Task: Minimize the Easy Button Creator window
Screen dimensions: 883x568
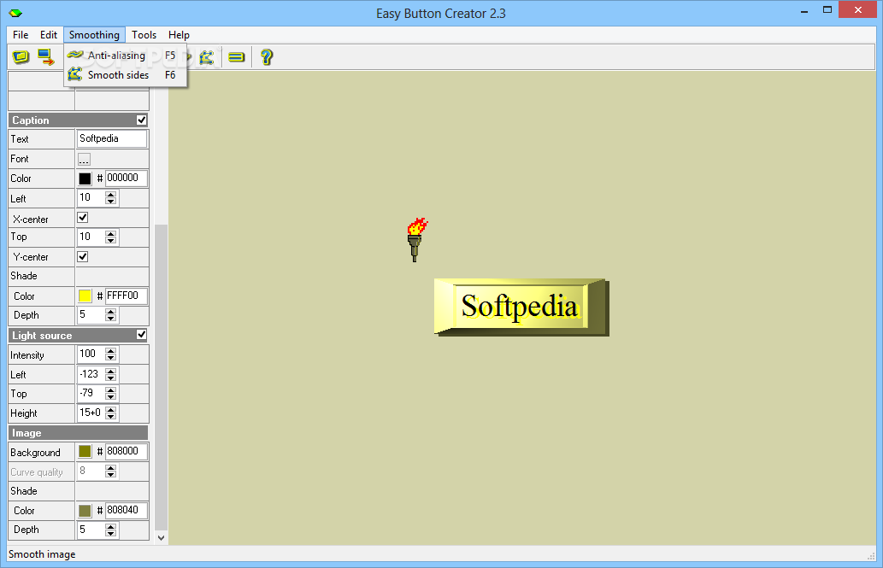Action: (x=804, y=10)
